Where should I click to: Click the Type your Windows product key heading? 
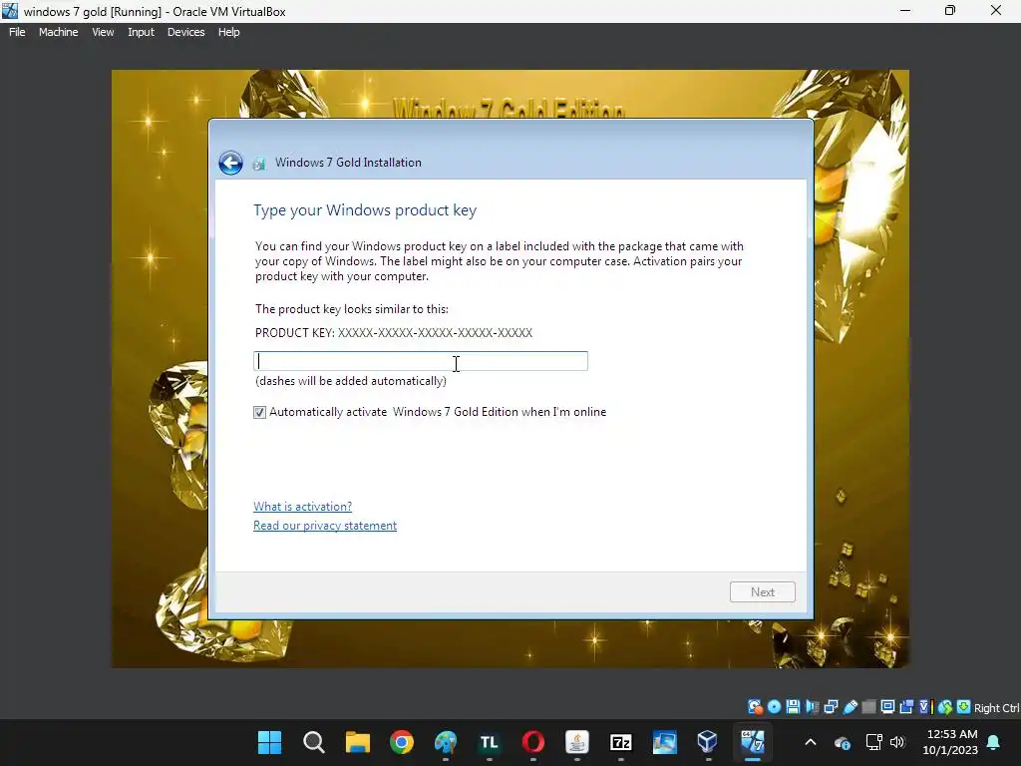tap(365, 210)
